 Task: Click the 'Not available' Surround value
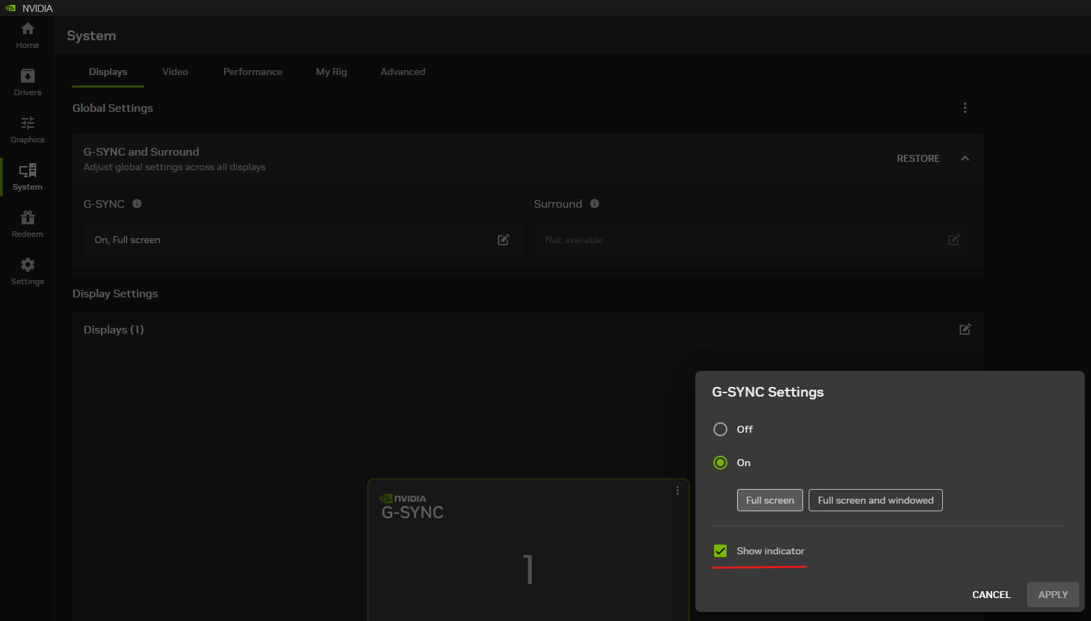(574, 240)
